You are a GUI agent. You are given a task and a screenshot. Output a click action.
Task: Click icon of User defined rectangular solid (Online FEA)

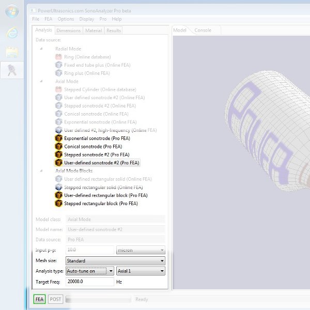click(x=58, y=179)
